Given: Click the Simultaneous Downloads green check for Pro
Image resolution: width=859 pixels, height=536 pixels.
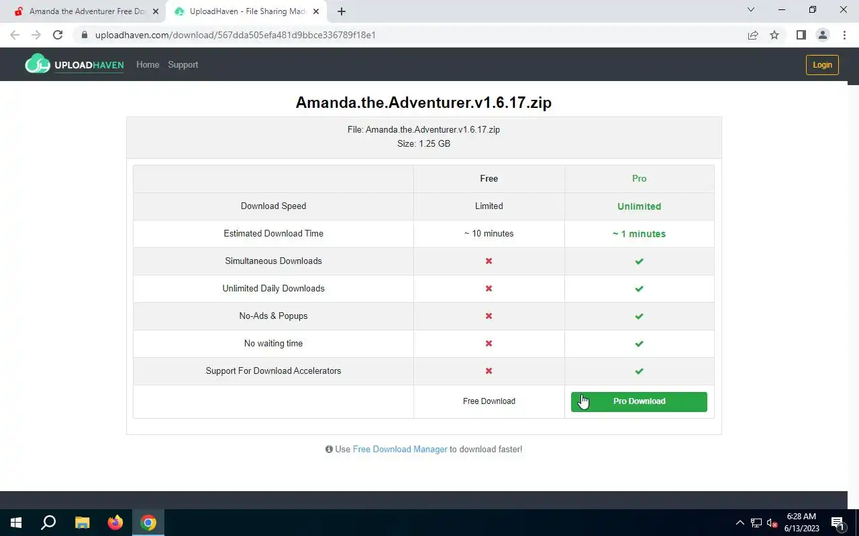Looking at the screenshot, I should coord(639,261).
